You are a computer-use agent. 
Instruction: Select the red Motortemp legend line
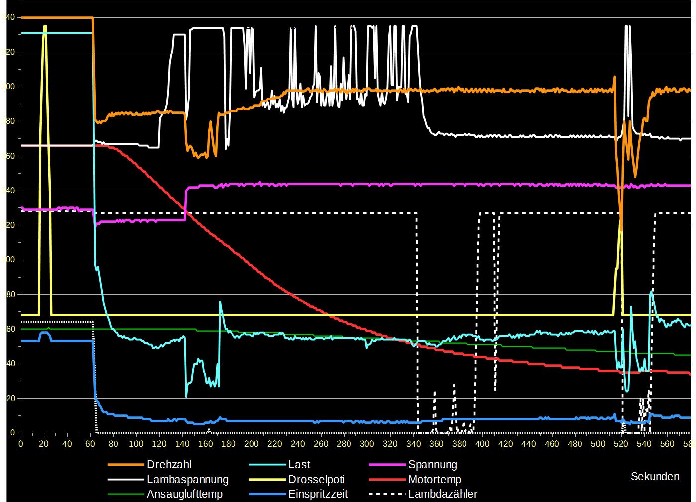click(387, 480)
